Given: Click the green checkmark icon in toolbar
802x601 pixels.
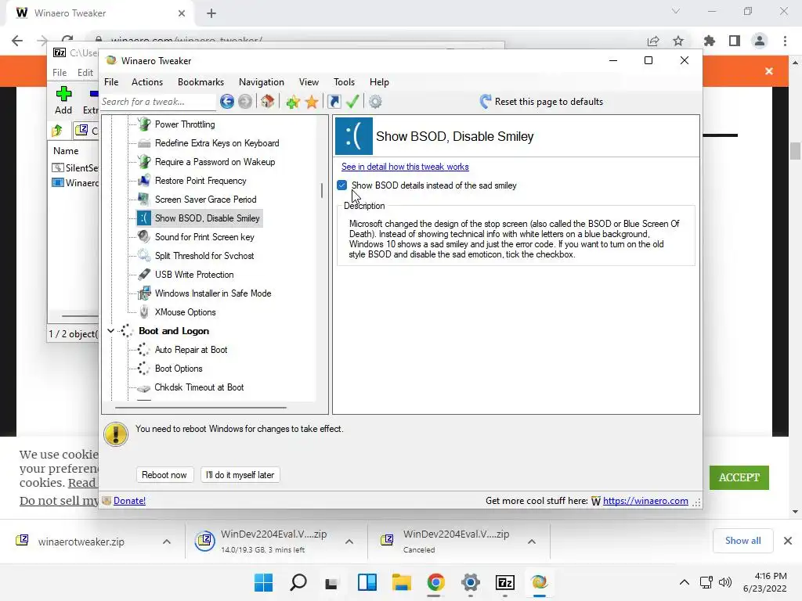Looking at the screenshot, I should pyautogui.click(x=352, y=101).
